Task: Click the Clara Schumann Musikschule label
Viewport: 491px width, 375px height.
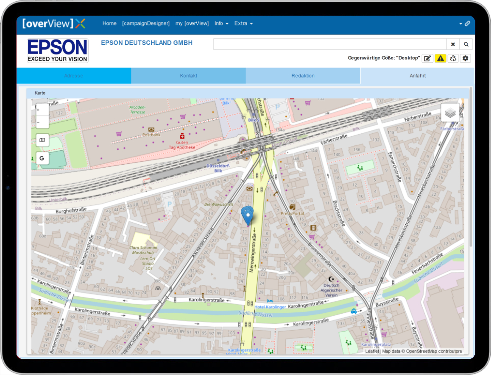Action: tap(143, 250)
